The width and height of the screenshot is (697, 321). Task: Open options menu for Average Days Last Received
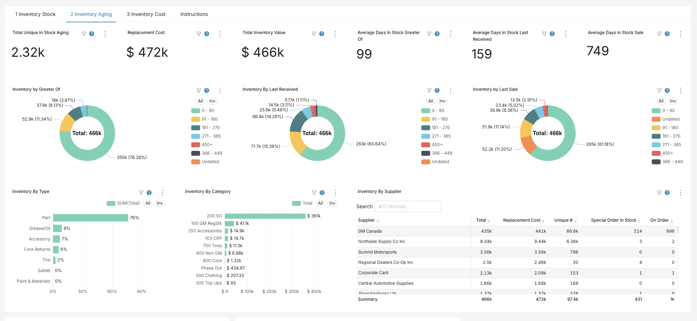566,34
